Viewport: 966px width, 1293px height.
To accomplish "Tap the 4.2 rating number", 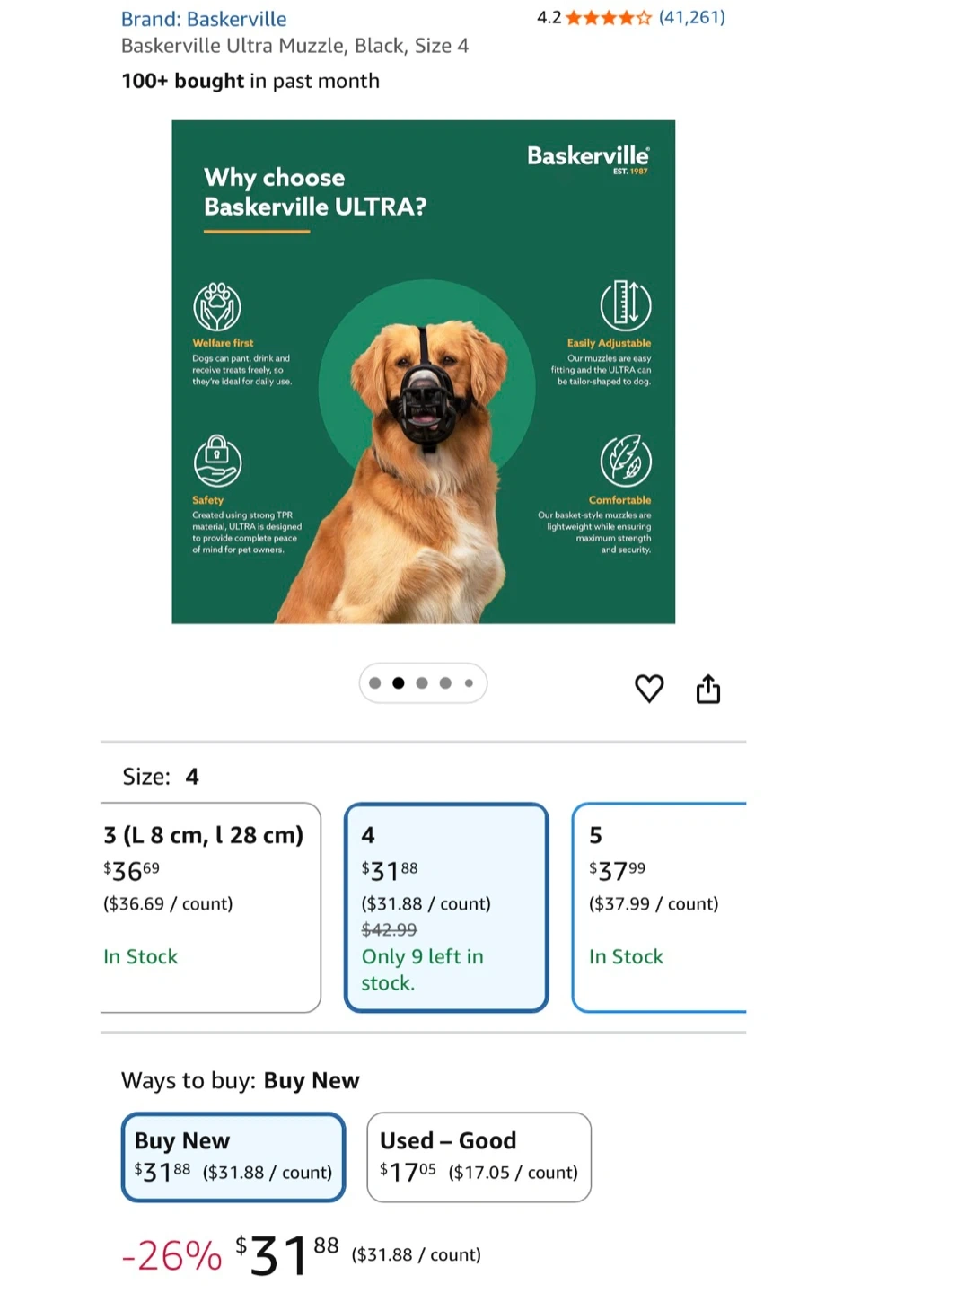I will (549, 17).
